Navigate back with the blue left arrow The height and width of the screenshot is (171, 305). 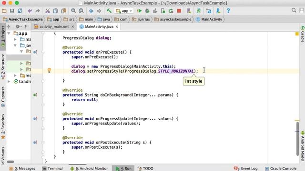point(91,11)
